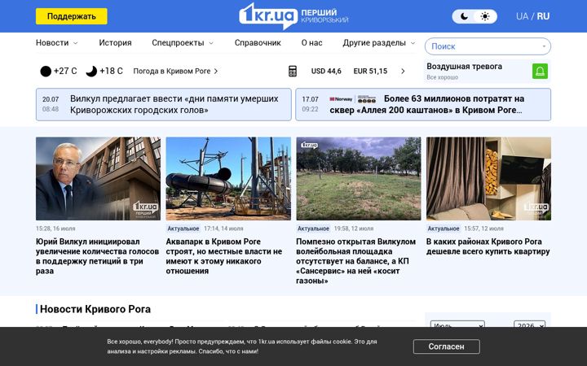Click the 17.07 09:22 timestamp
Image resolution: width=587 pixels, height=366 pixels.
coord(310,104)
